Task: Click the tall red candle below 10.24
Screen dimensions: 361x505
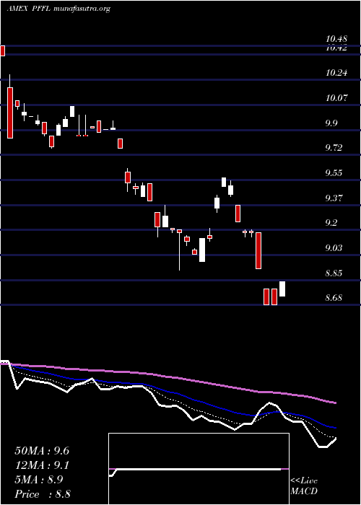Action: click(x=10, y=113)
